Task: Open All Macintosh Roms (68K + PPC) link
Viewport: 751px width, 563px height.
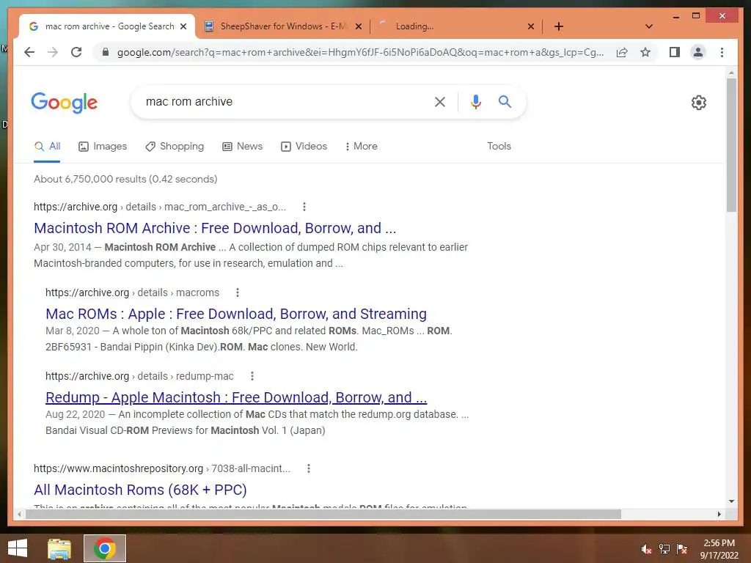Action: coord(140,490)
